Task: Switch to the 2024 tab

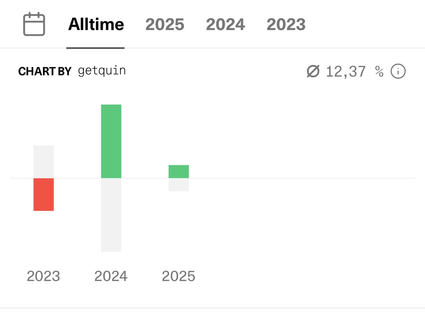Action: click(225, 24)
